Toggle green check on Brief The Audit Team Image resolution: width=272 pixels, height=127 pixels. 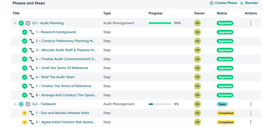click(x=25, y=77)
